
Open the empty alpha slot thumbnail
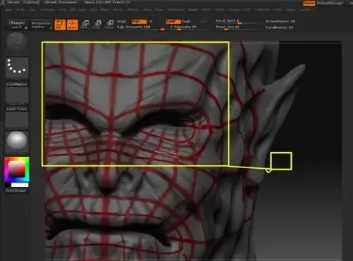tap(17, 96)
